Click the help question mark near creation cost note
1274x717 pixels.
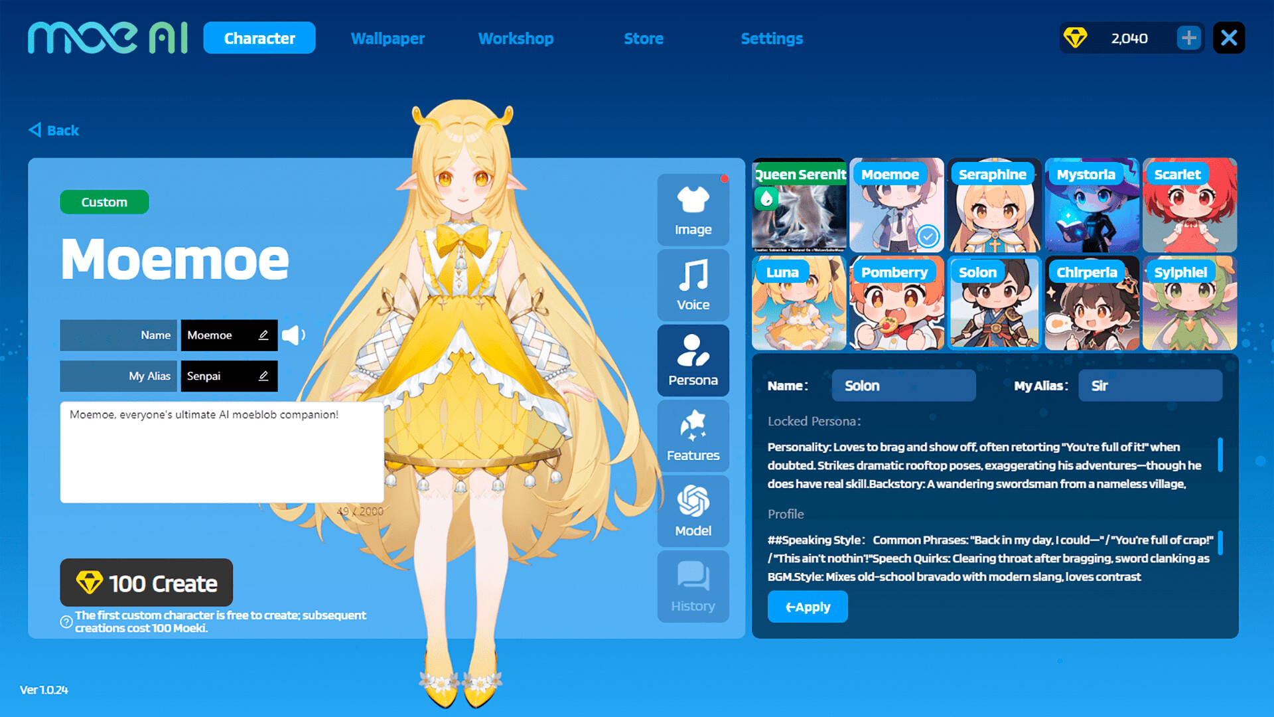(66, 622)
